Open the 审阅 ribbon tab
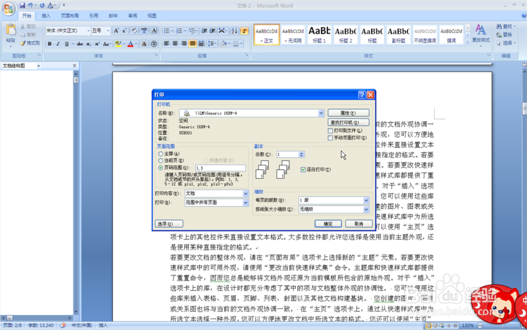Image resolution: width=527 pixels, height=330 pixels. tap(131, 15)
